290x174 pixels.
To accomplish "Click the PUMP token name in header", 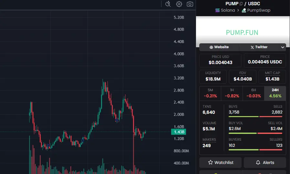I will pos(232,4).
